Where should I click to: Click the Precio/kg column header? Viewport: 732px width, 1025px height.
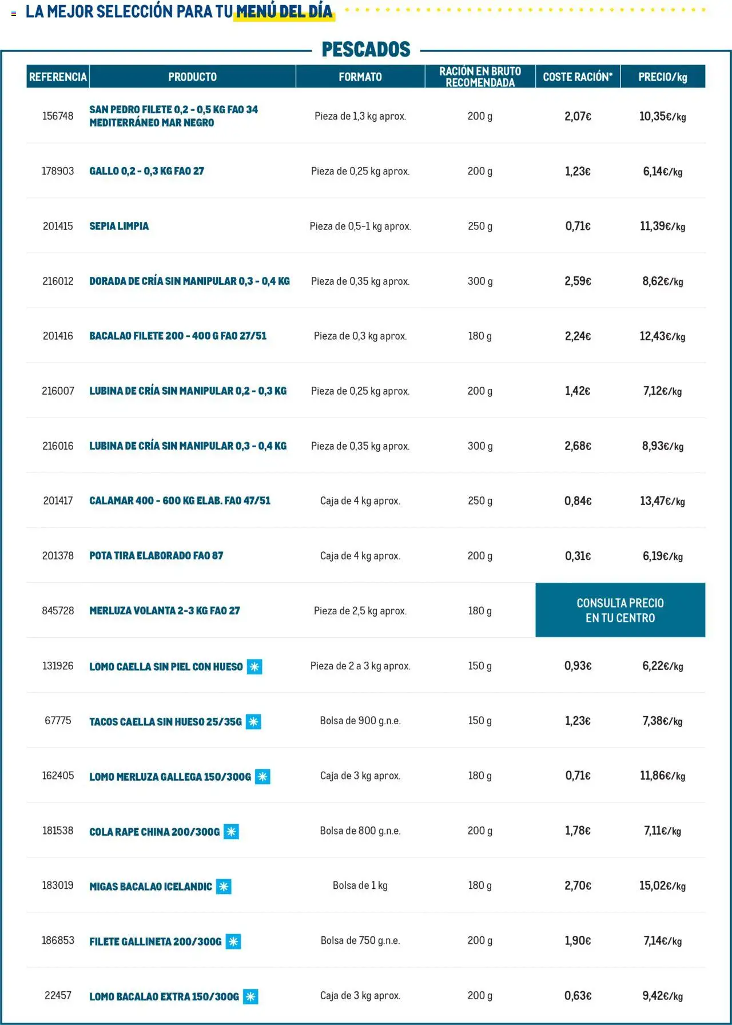click(662, 77)
